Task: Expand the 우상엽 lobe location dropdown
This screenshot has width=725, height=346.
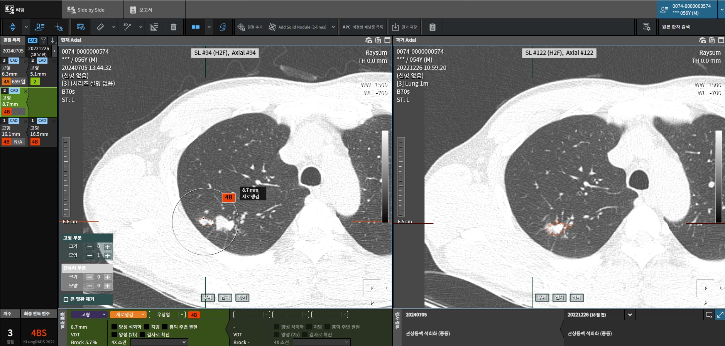Action: click(167, 315)
